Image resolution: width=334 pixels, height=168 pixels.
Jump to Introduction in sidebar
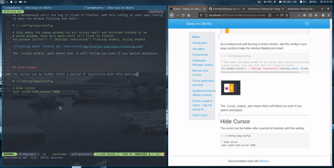pyautogui.click(x=200, y=43)
